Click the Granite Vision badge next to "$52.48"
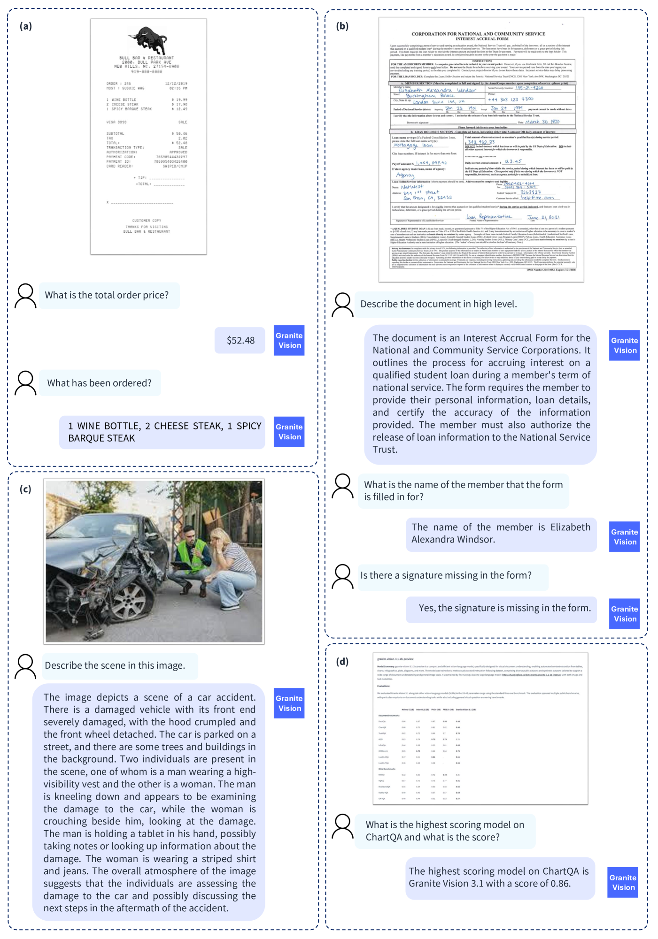The image size is (658, 939). tap(289, 340)
